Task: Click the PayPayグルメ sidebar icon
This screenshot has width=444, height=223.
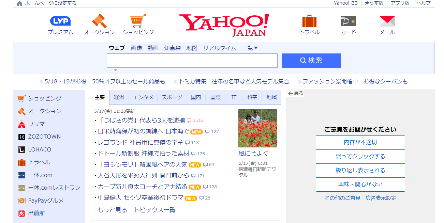Action: pyautogui.click(x=21, y=201)
